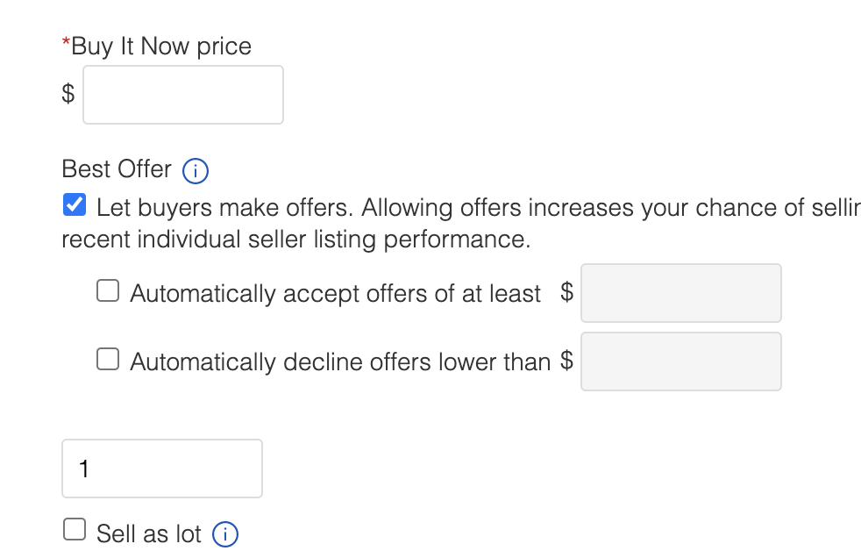Click the 'Automatically decline offers lower than' label
Viewport: 861px width, 551px height.
340,362
